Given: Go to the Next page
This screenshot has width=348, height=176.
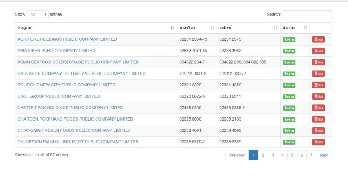Looking at the screenshot, I should (324, 155).
